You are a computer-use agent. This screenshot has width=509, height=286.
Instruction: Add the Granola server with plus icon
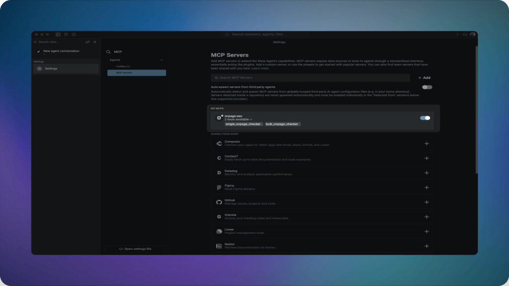coord(426,216)
